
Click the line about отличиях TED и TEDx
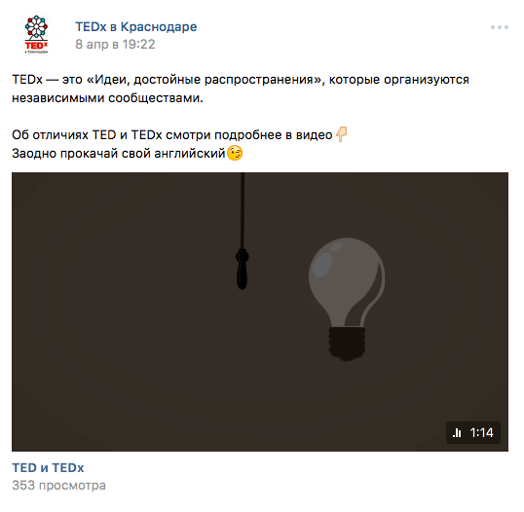172,135
